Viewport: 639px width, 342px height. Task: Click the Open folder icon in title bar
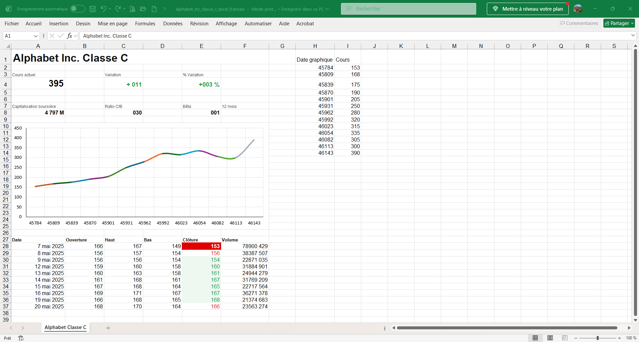pyautogui.click(x=143, y=9)
